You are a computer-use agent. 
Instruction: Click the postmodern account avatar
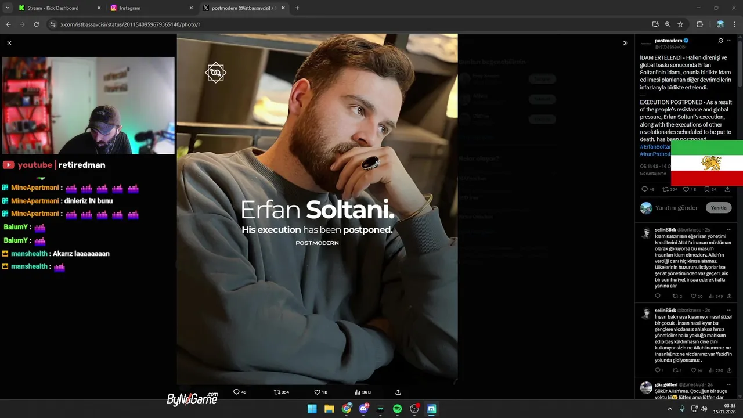(646, 44)
